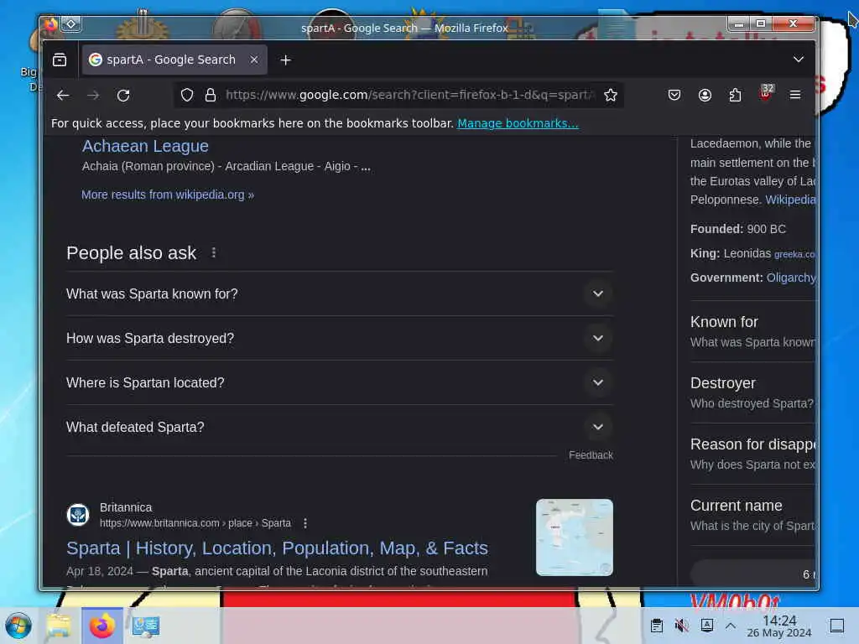The image size is (859, 644).
Task: Click the show desktop button in the tray
Action: coord(837,626)
